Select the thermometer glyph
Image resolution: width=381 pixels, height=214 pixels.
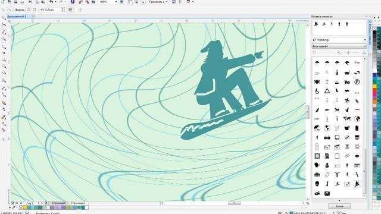coord(337,73)
